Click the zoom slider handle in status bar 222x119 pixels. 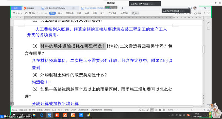pos(192,110)
